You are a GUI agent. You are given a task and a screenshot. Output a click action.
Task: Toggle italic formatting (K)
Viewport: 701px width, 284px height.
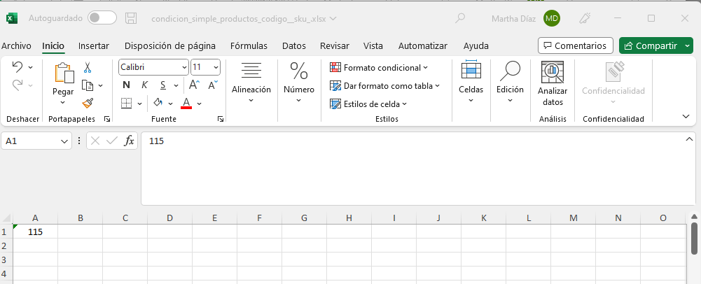(x=144, y=85)
